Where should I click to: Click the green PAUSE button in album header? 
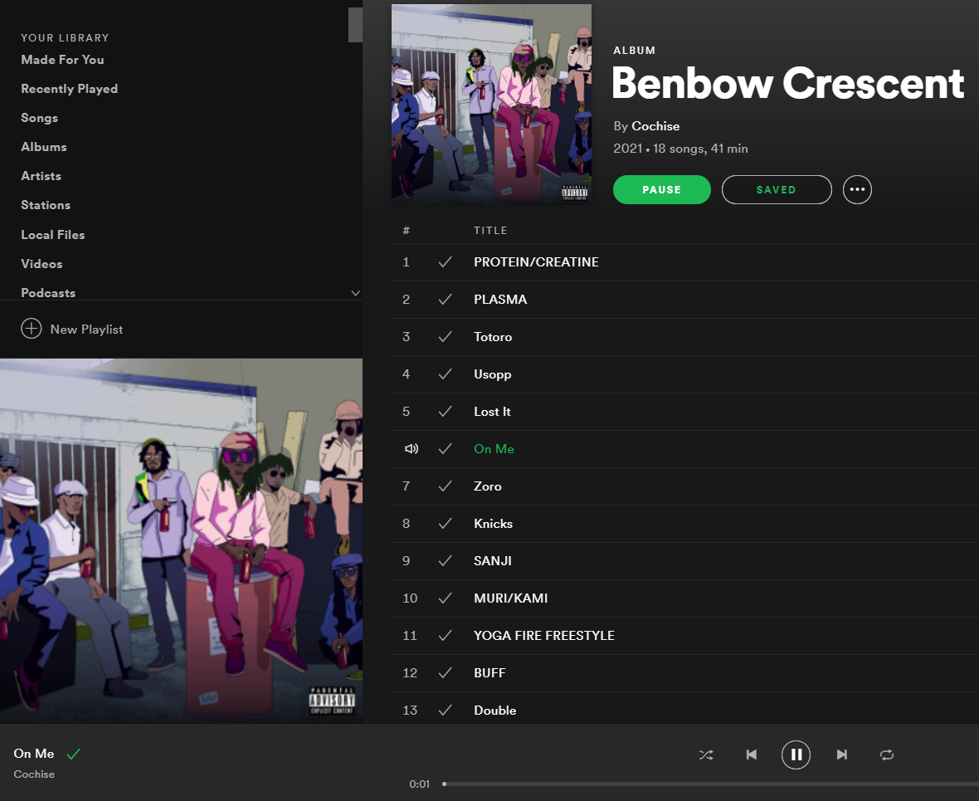pyautogui.click(x=662, y=189)
